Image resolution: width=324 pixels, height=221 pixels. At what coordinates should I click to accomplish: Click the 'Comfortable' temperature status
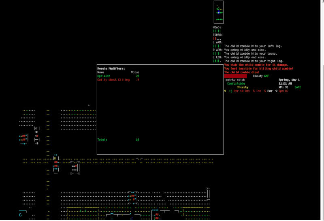236,84
